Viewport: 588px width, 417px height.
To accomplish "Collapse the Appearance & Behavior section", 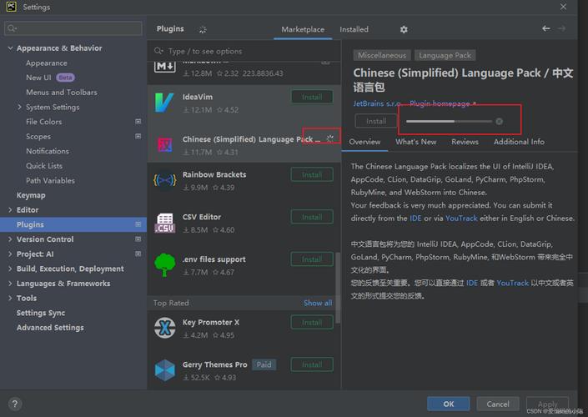I will [x=10, y=48].
